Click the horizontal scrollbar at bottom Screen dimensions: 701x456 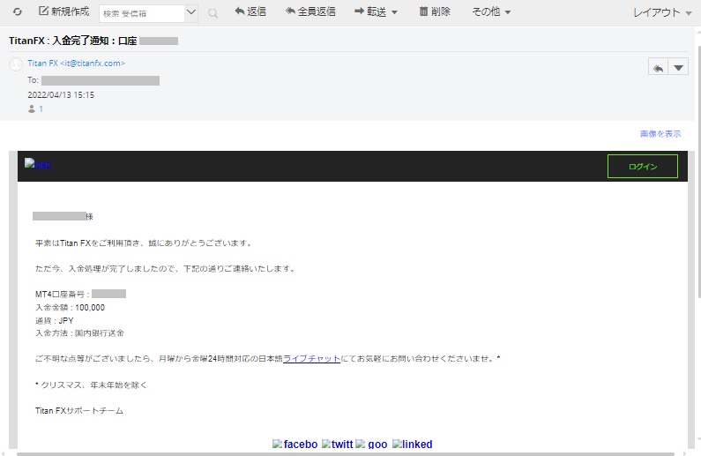(346, 453)
